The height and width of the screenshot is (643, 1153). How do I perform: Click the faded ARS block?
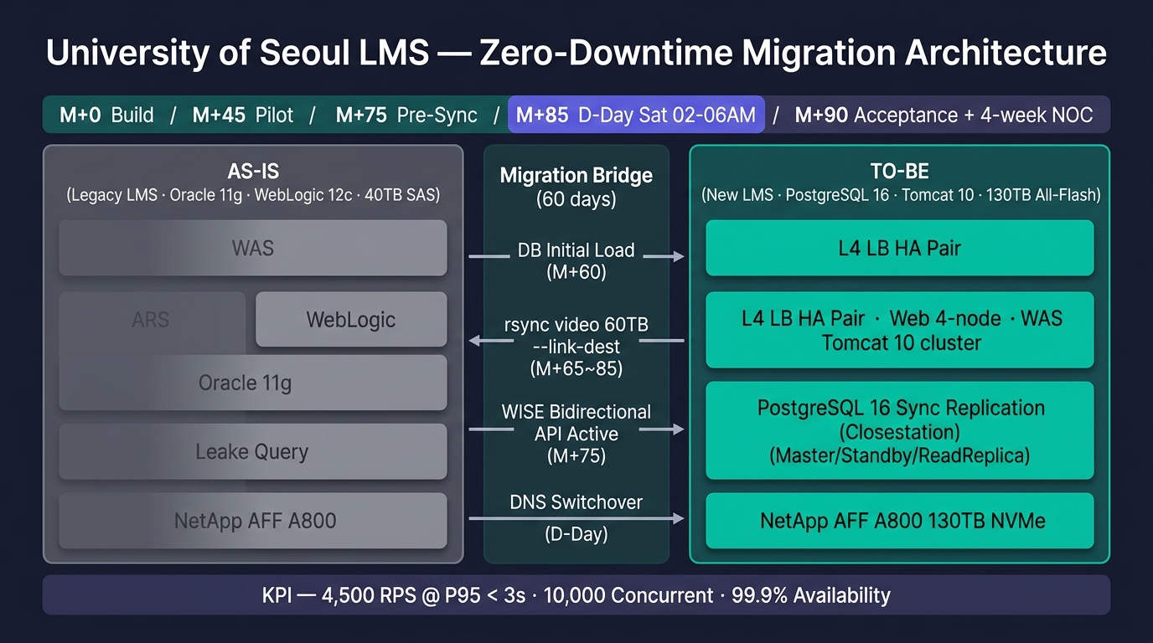point(152,320)
